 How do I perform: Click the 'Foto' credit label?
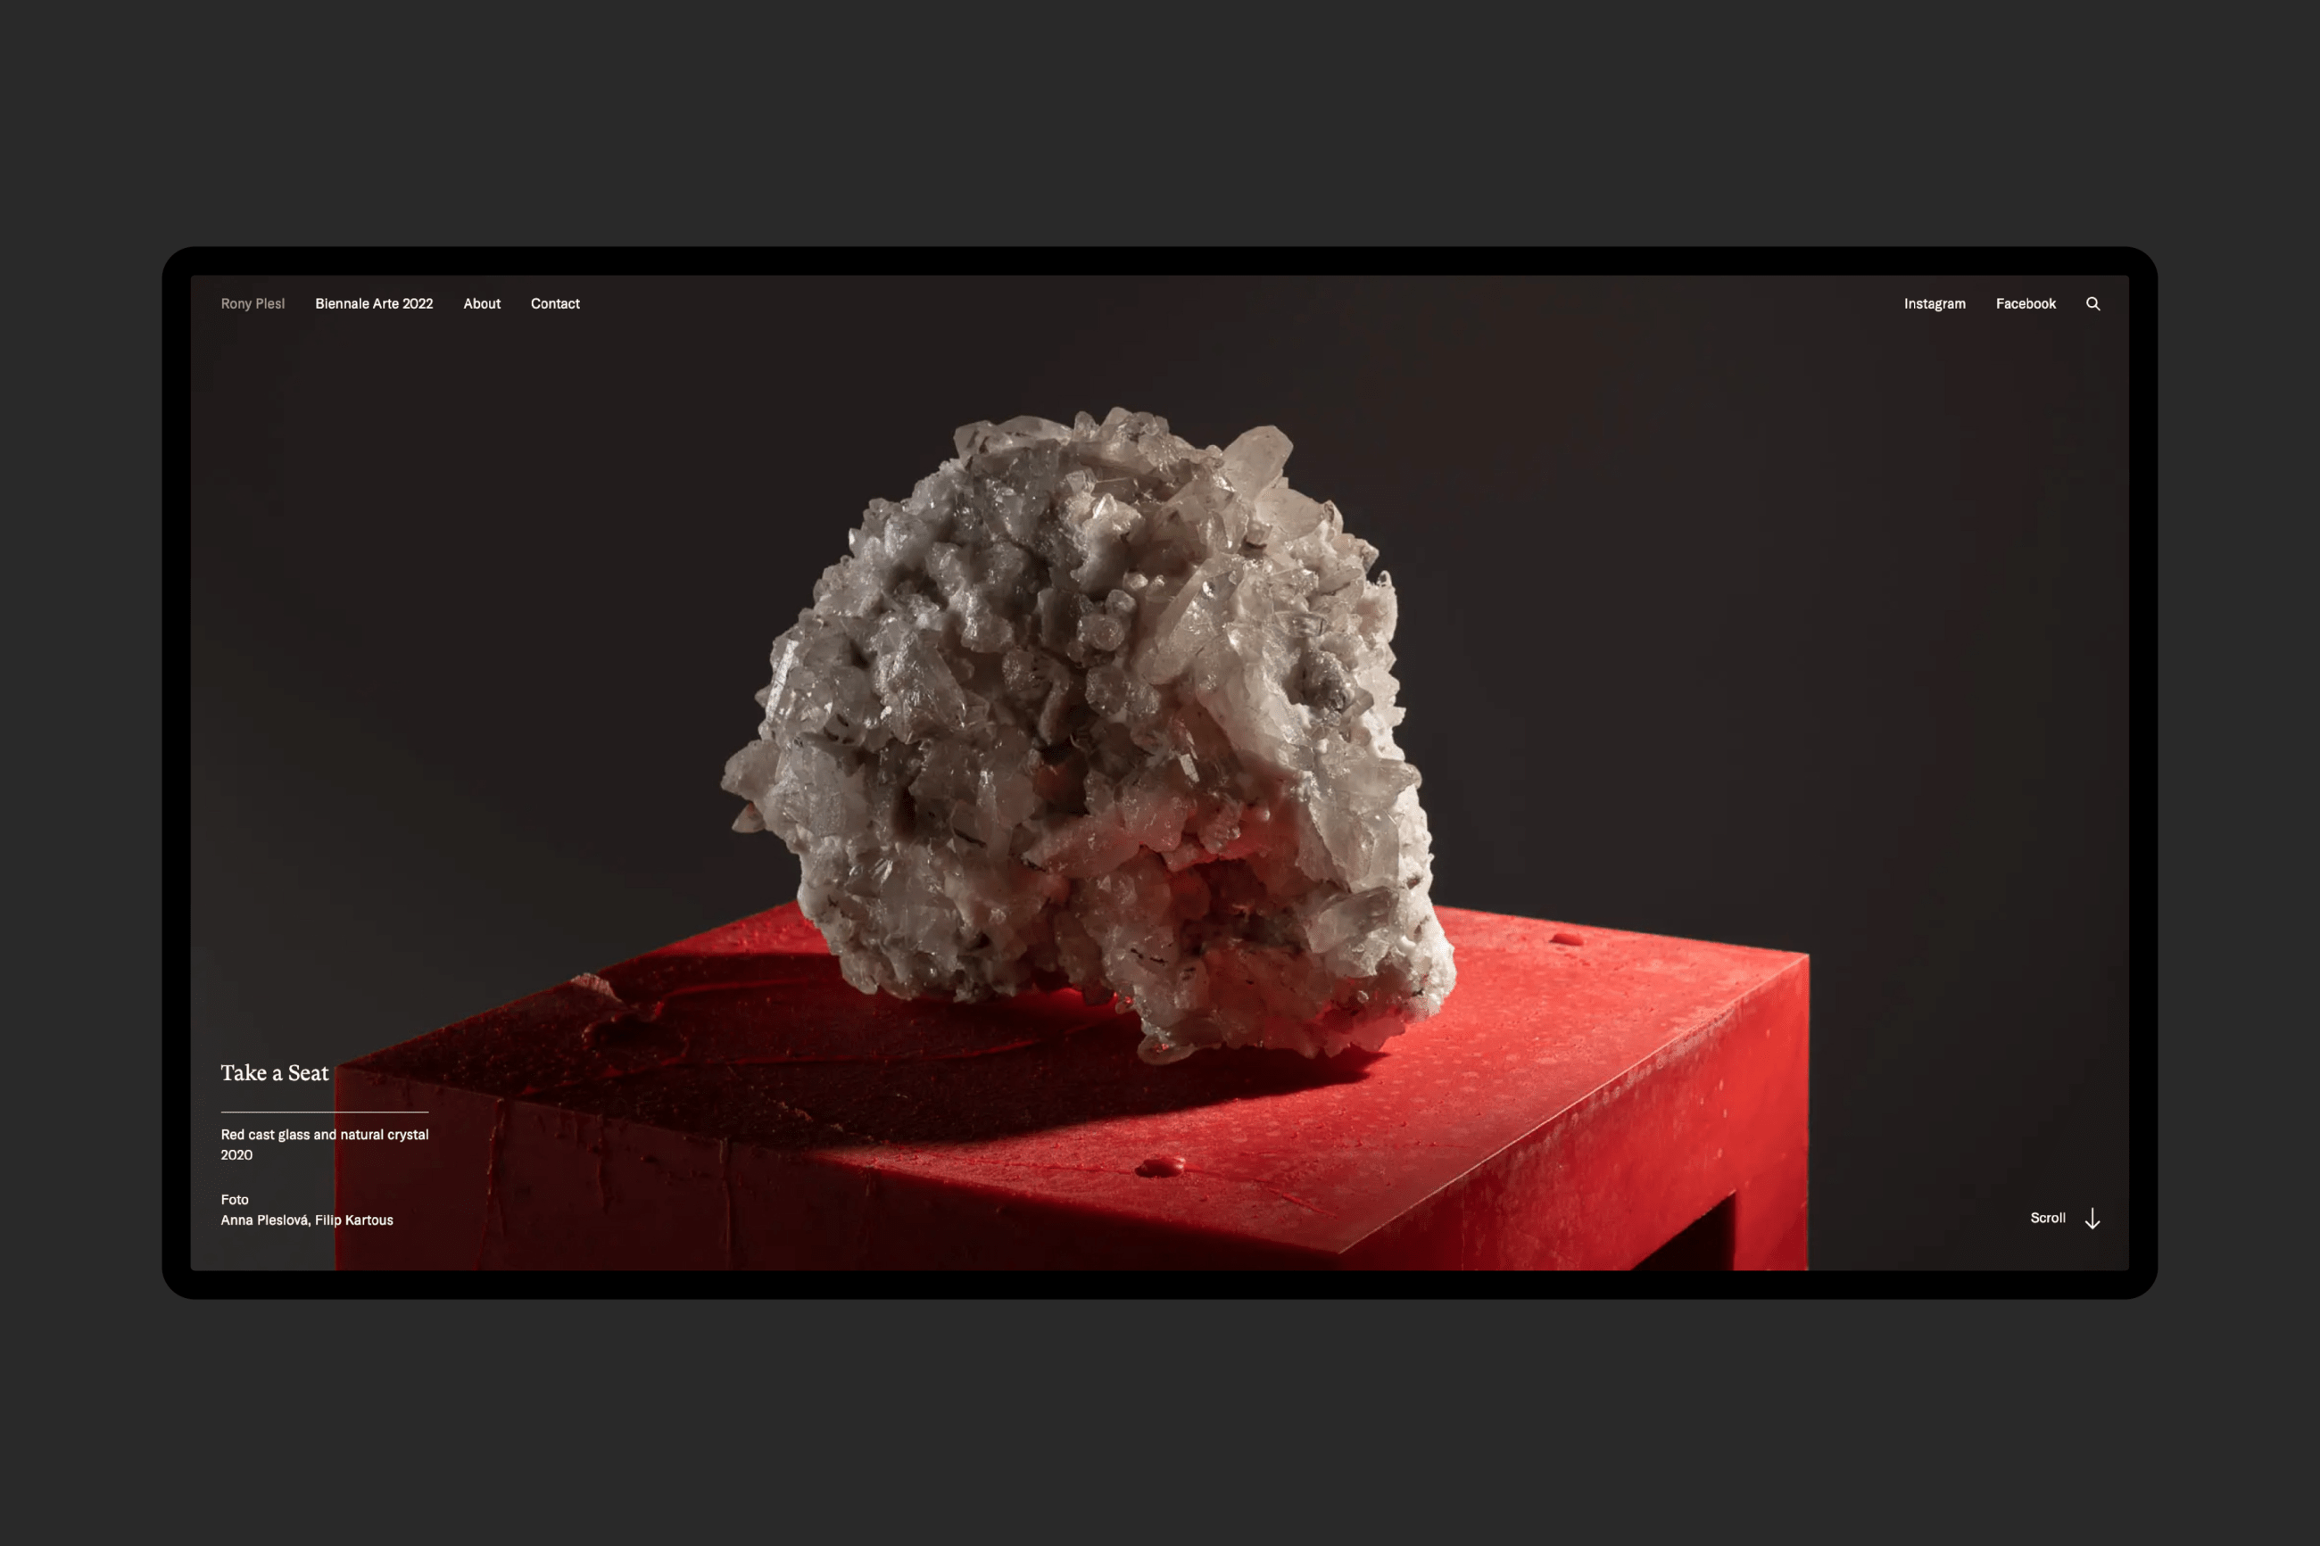[x=235, y=1200]
